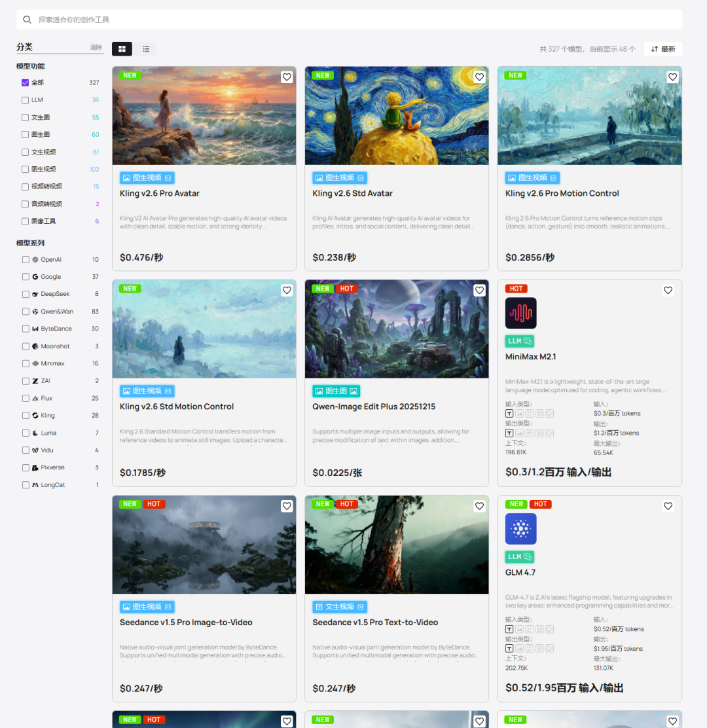This screenshot has width=707, height=728.
Task: Filter by Kling model series
Action: [x=26, y=416]
